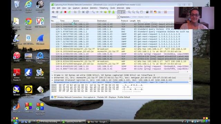
Task: Go back in packet history
Action: pyautogui.click(x=97, y=12)
